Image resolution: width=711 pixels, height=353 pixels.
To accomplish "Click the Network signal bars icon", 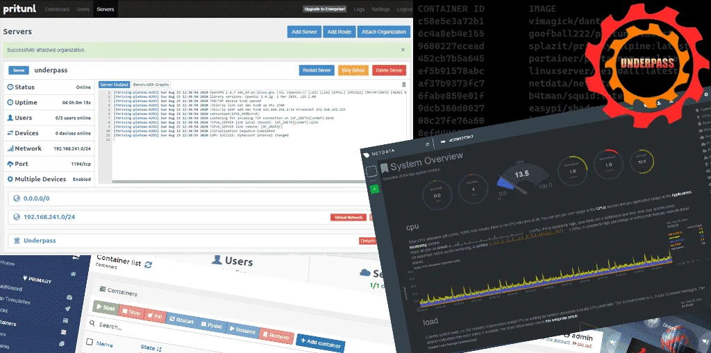I will [10, 148].
